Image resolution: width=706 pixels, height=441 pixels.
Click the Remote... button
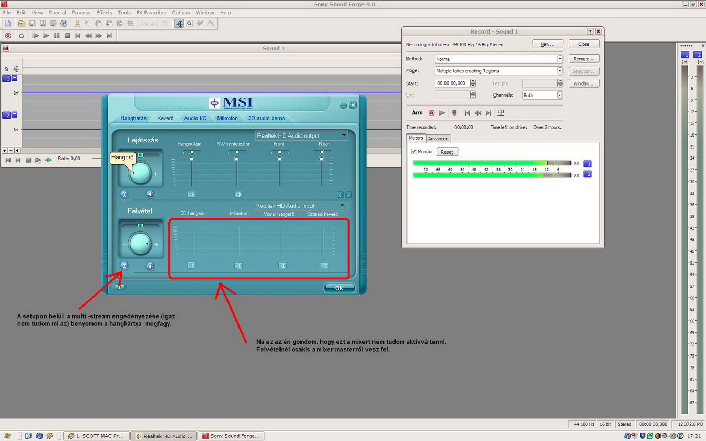584,59
